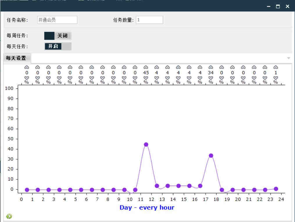Screen dimensions: 295x222
Task: Raise the 1% value for hour 23-24
Action: pyautogui.click(x=276, y=67)
